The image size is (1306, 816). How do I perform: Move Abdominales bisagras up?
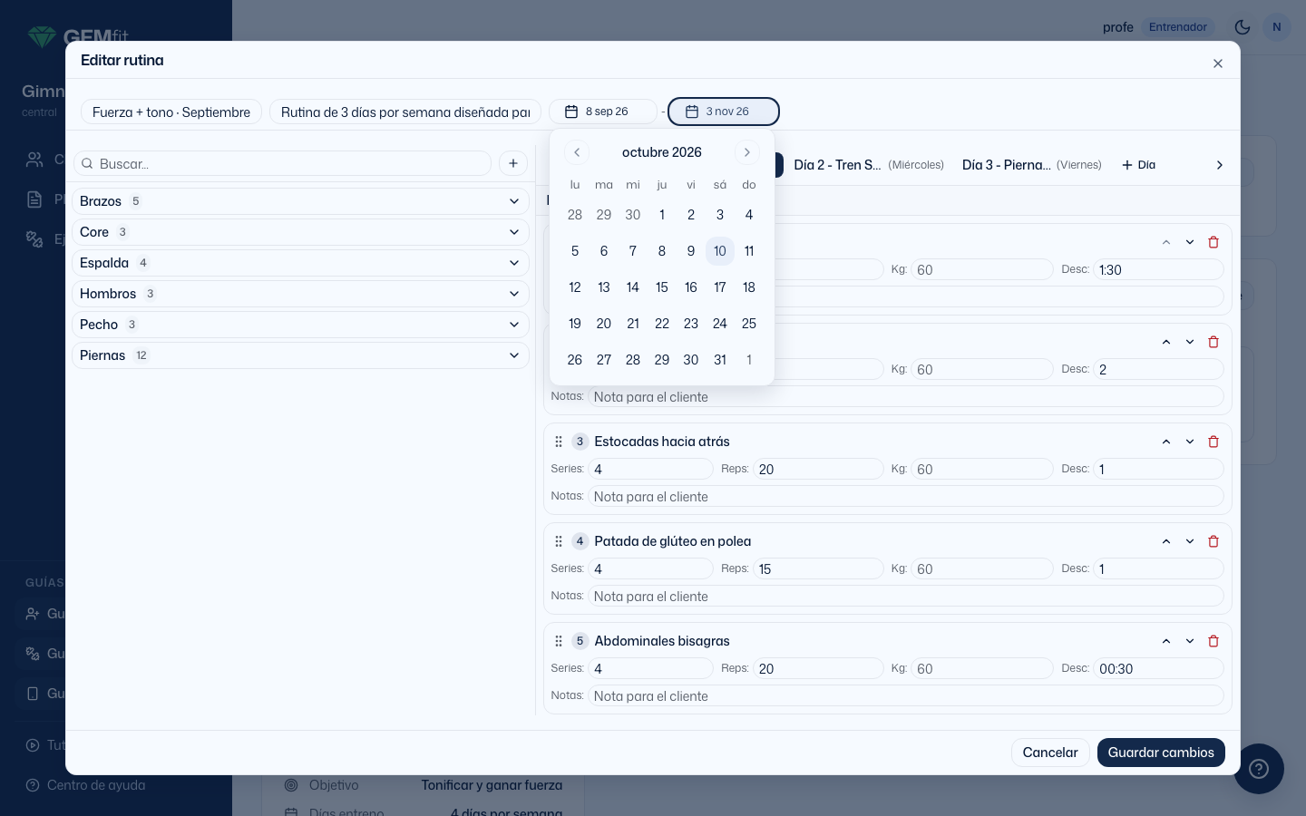click(1166, 641)
